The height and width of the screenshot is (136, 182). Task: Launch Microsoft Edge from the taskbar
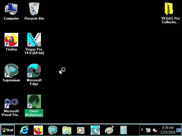[95, 130]
